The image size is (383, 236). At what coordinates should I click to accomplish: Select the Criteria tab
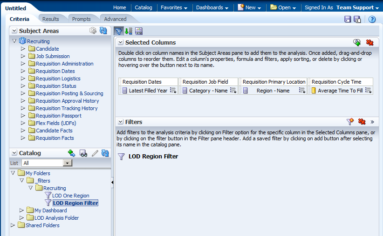[x=19, y=19]
